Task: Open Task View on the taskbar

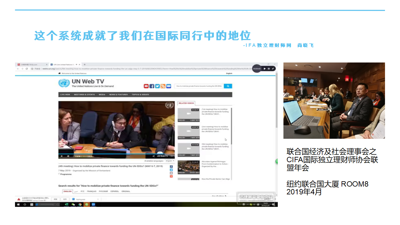Action: pyautogui.click(x=32, y=204)
